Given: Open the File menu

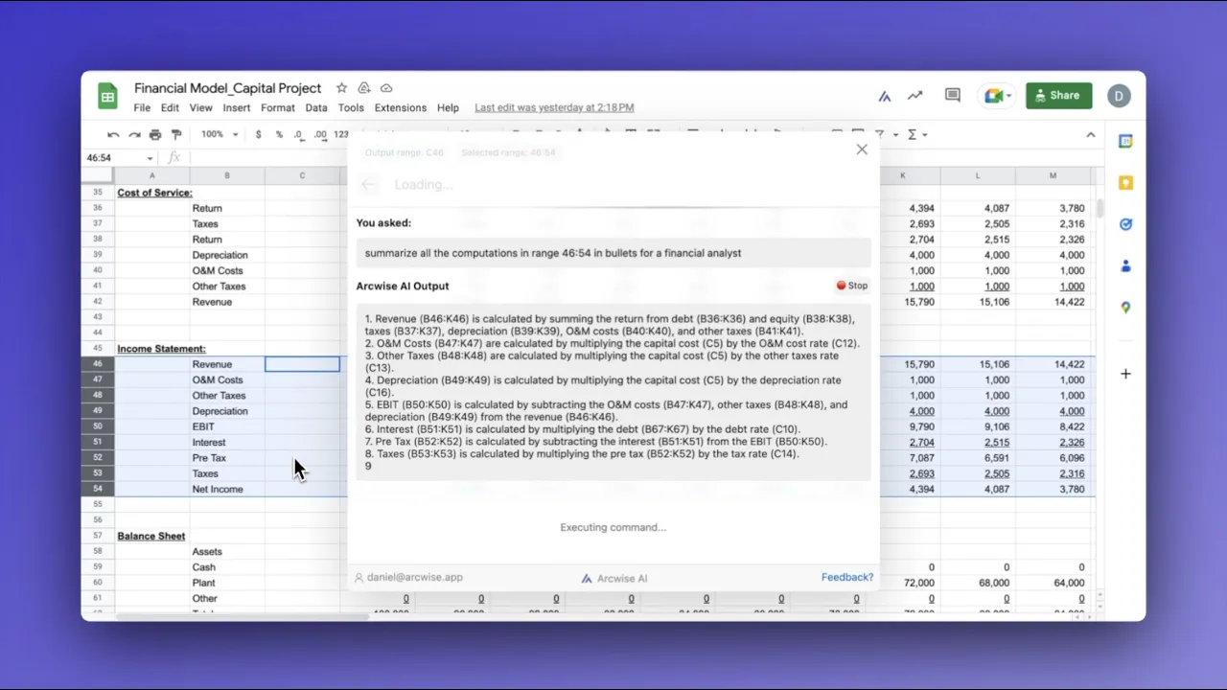Looking at the screenshot, I should point(142,108).
